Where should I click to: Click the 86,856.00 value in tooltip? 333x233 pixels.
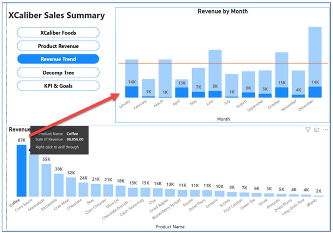[x=75, y=139]
